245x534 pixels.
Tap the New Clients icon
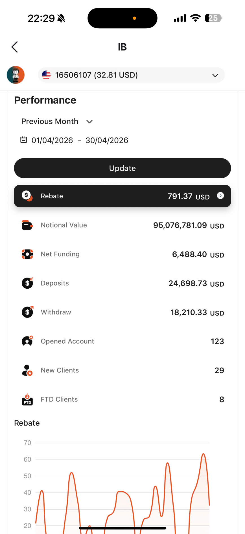27,370
